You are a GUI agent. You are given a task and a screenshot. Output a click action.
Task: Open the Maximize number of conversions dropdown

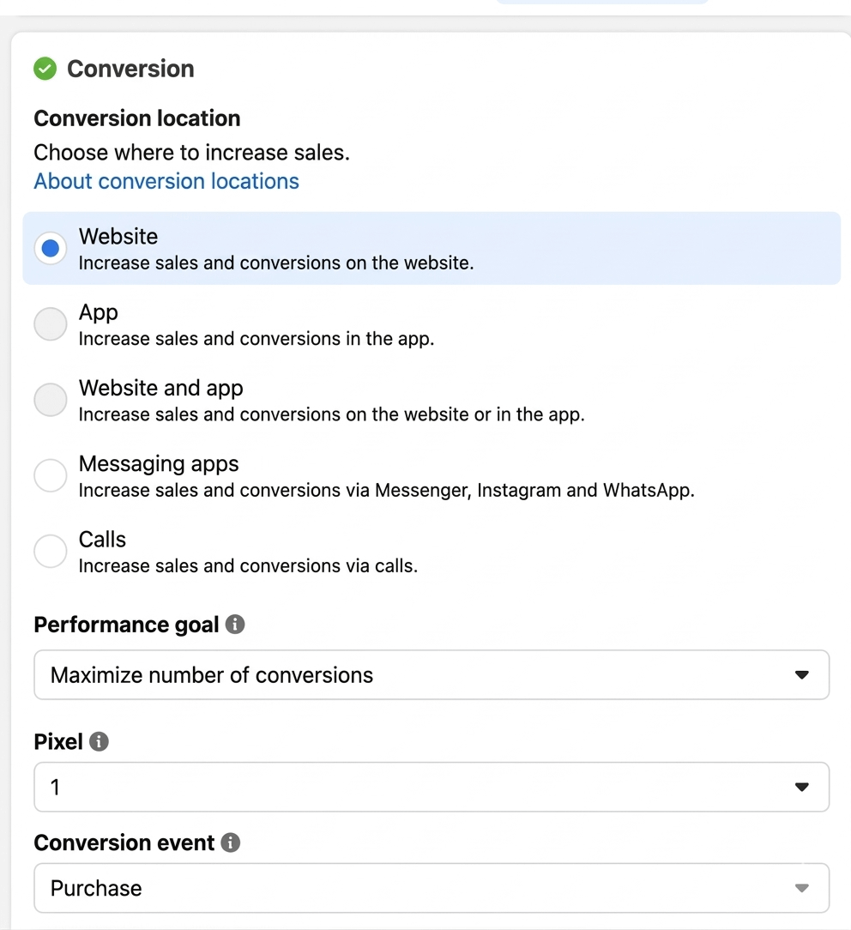[431, 675]
